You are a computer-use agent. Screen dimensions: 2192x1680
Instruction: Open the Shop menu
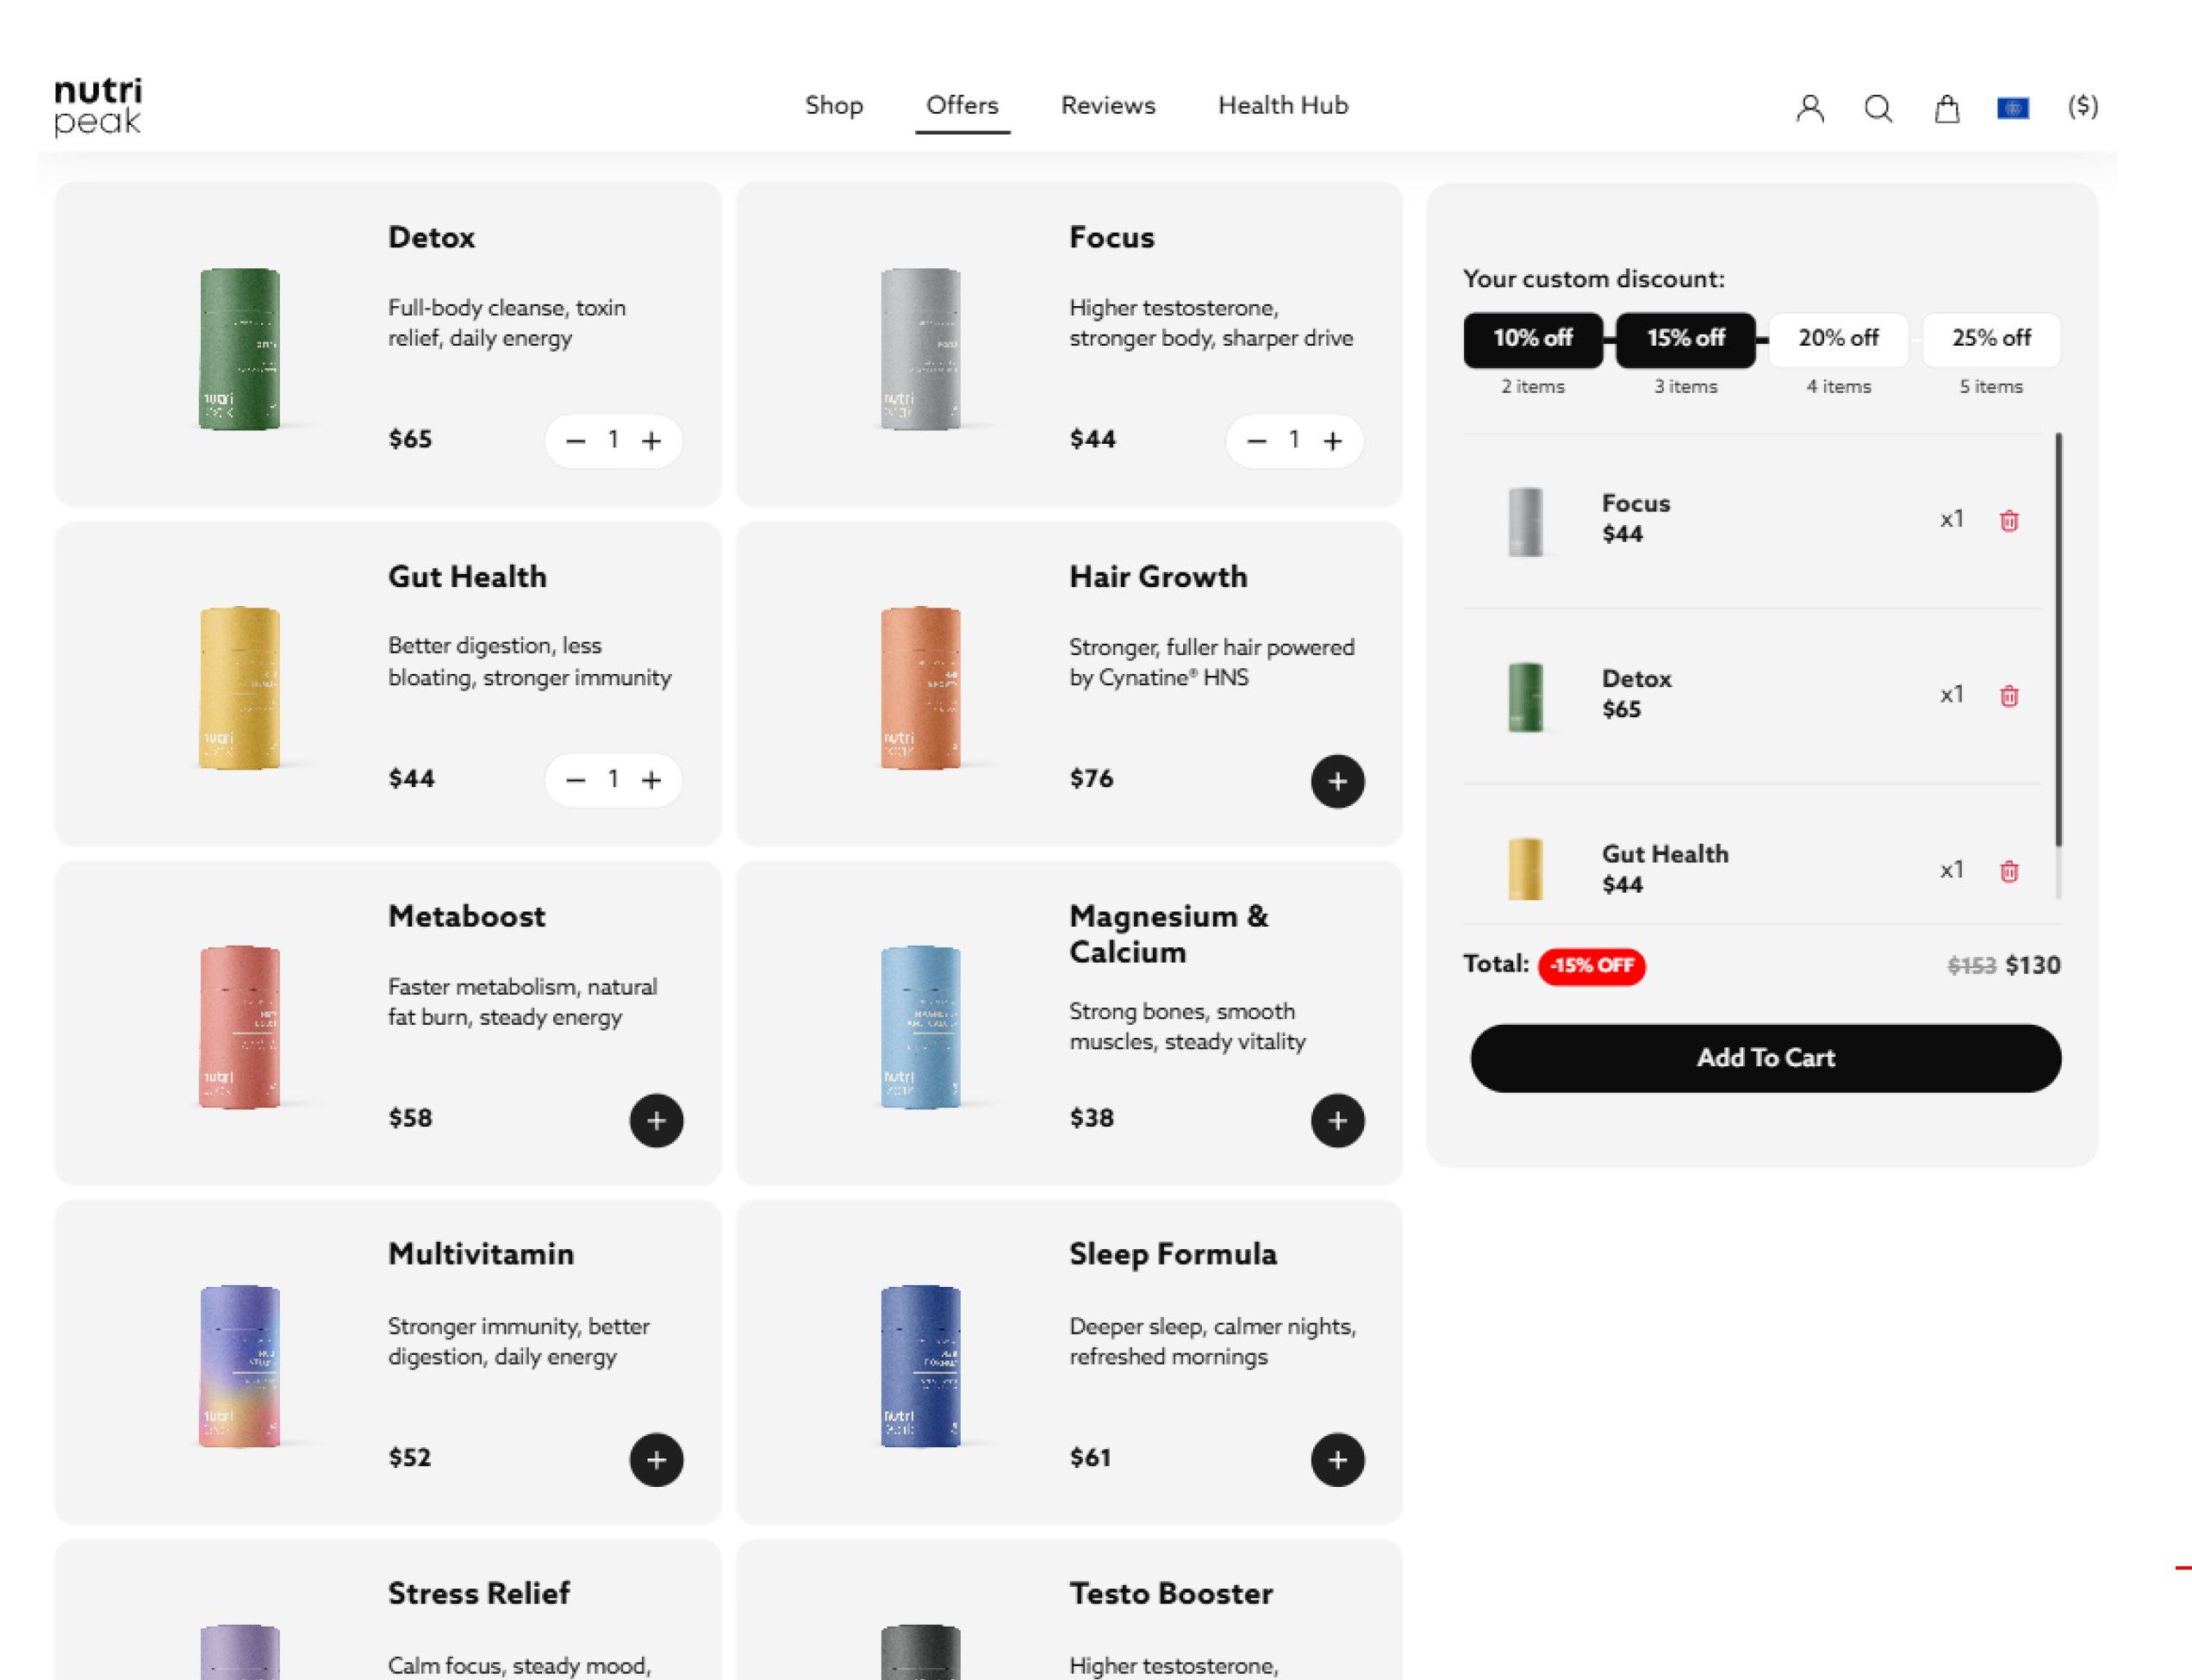pyautogui.click(x=833, y=105)
